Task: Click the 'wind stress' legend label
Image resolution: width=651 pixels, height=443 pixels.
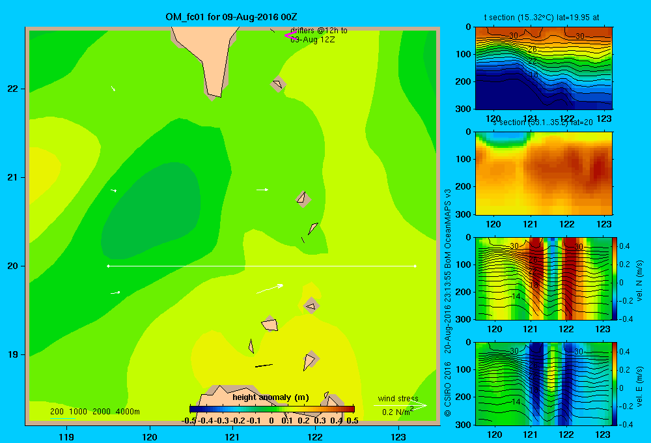Action: pos(398,398)
